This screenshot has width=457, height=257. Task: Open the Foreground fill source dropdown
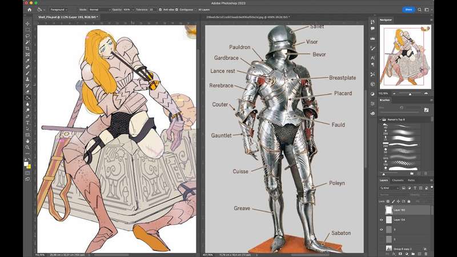(58, 10)
